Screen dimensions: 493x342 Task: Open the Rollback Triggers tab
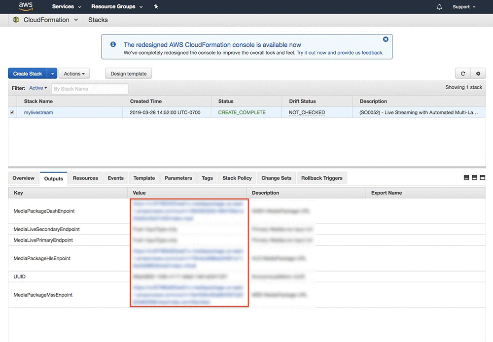[321, 178]
